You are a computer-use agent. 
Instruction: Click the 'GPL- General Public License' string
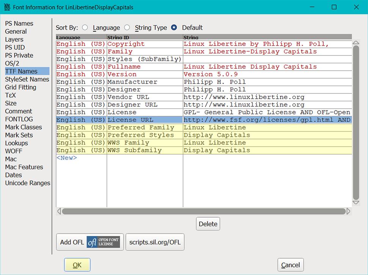(267, 112)
